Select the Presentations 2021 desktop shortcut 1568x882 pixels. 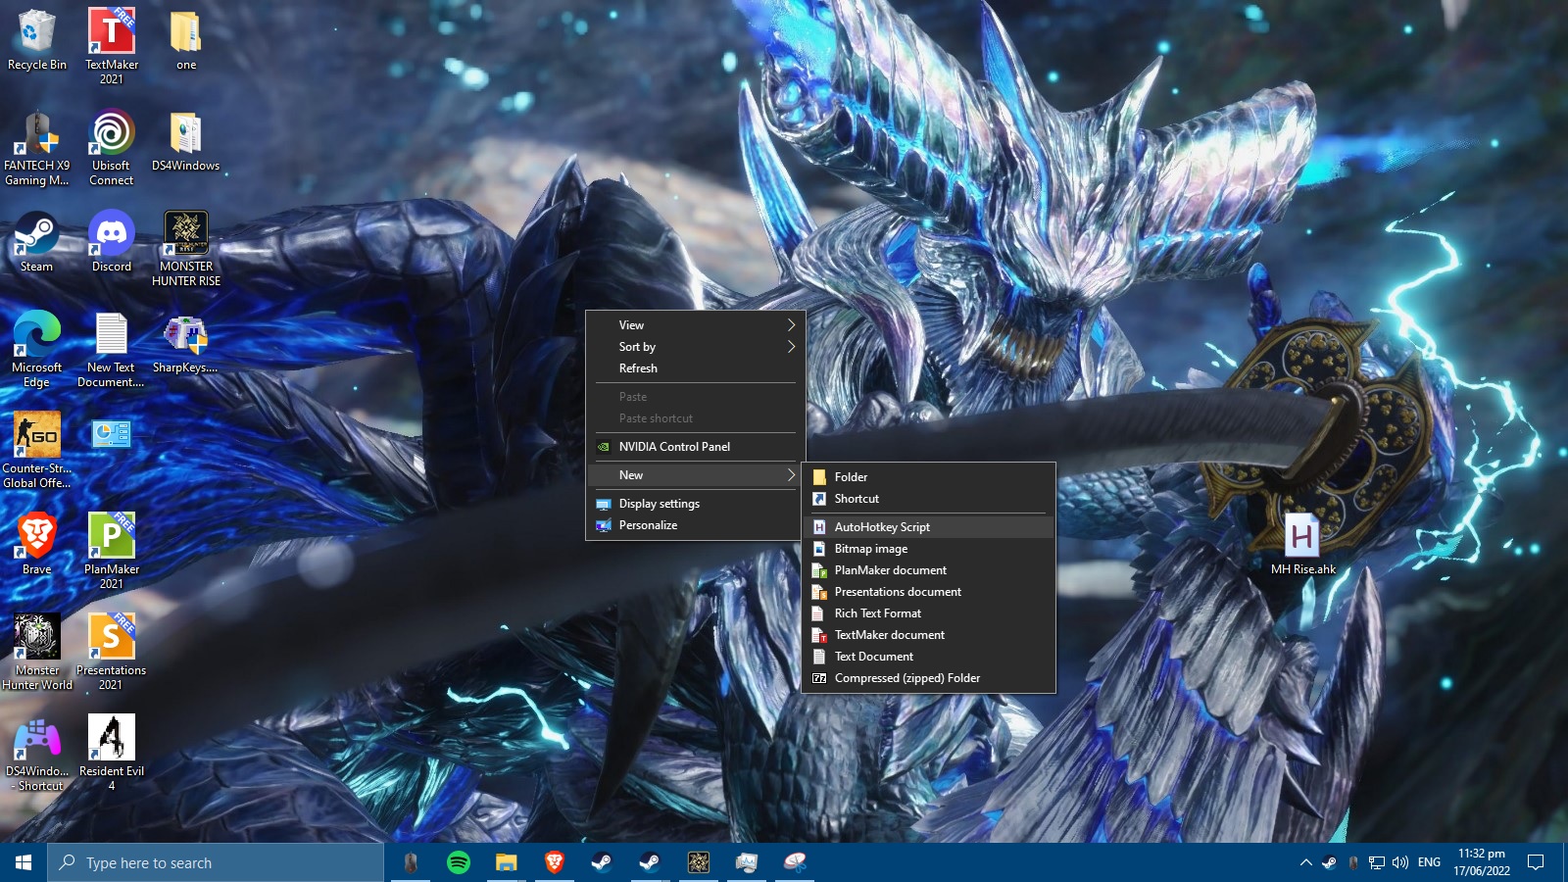pos(112,653)
